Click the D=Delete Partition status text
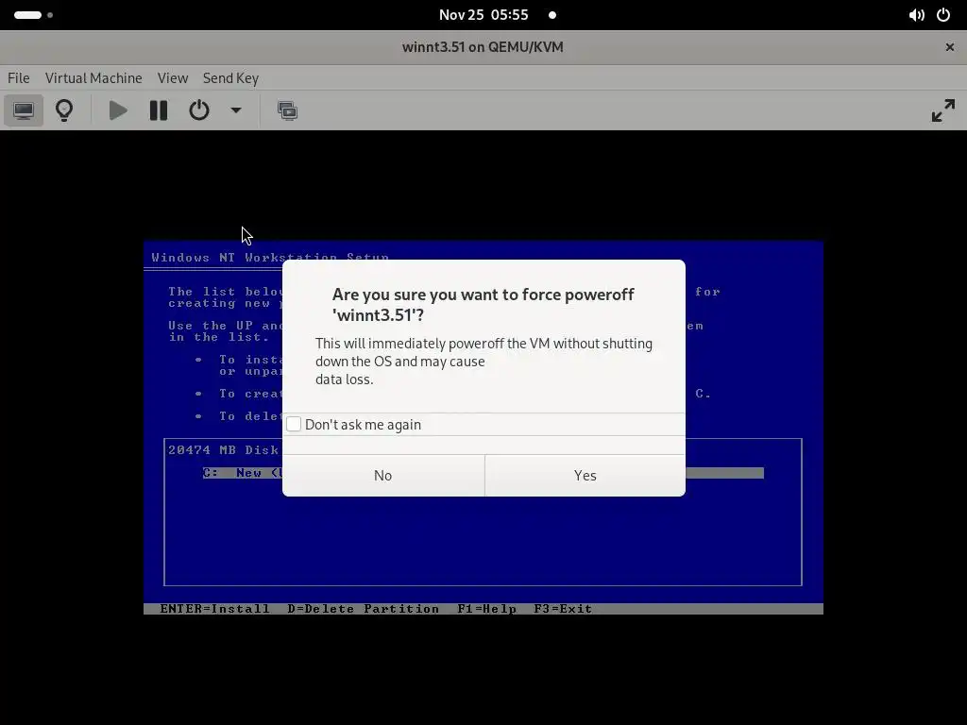Viewport: 967px width, 725px height. coord(364,609)
